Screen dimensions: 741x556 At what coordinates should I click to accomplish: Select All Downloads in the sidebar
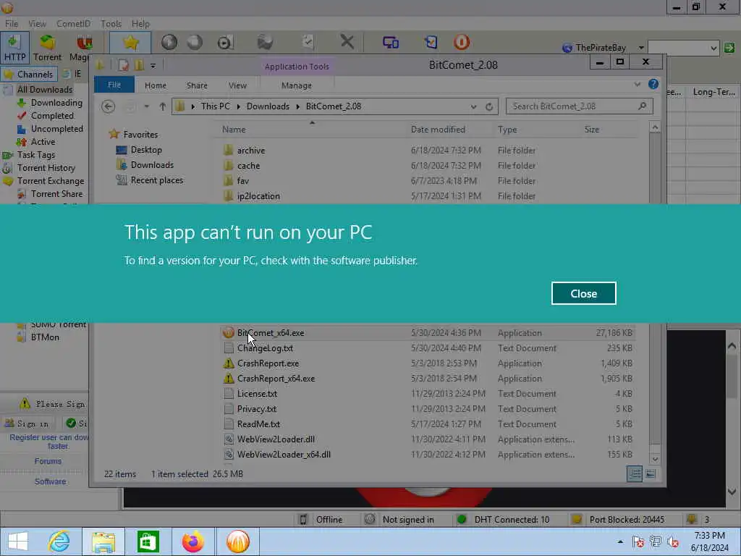coord(44,89)
